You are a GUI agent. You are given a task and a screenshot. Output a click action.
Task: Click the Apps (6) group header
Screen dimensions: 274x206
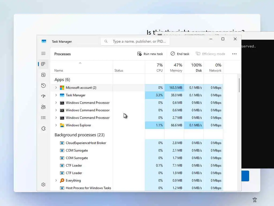(x=62, y=79)
